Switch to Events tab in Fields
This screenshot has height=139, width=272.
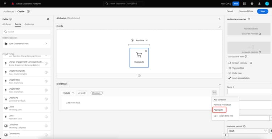click(x=18, y=24)
